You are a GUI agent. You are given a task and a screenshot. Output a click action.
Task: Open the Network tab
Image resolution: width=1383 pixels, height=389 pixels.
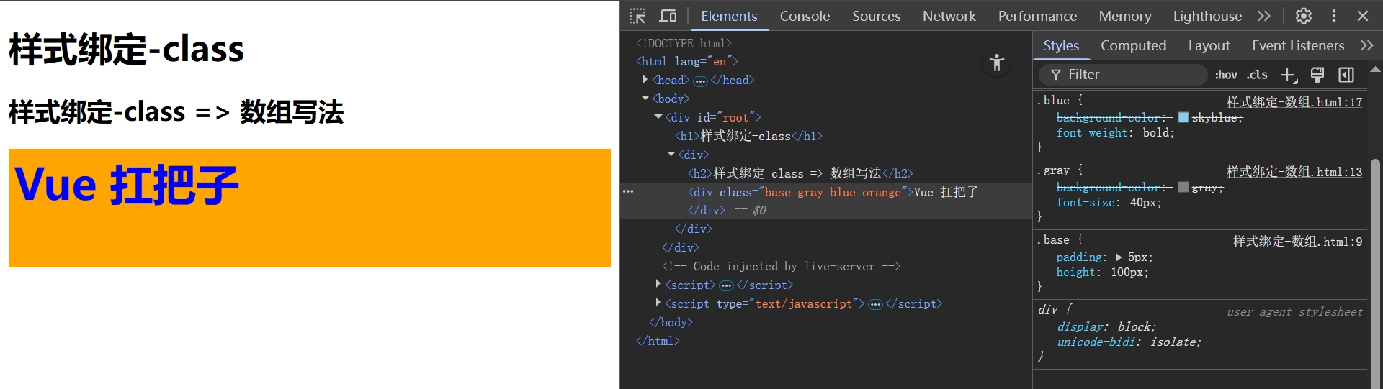point(949,16)
